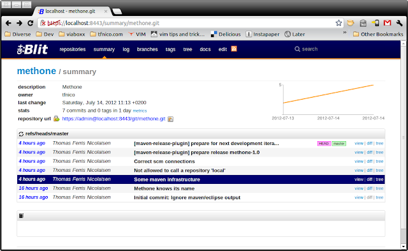
Task: Click the readme document icon
Action: [21, 215]
